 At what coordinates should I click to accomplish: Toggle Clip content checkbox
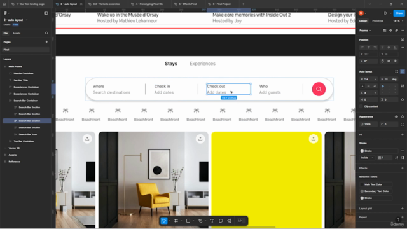point(361,106)
